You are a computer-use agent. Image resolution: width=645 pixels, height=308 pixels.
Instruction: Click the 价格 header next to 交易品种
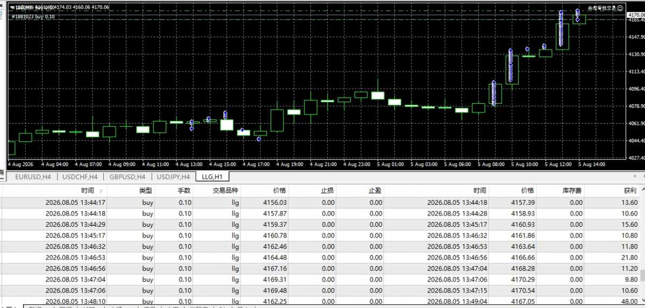point(280,191)
